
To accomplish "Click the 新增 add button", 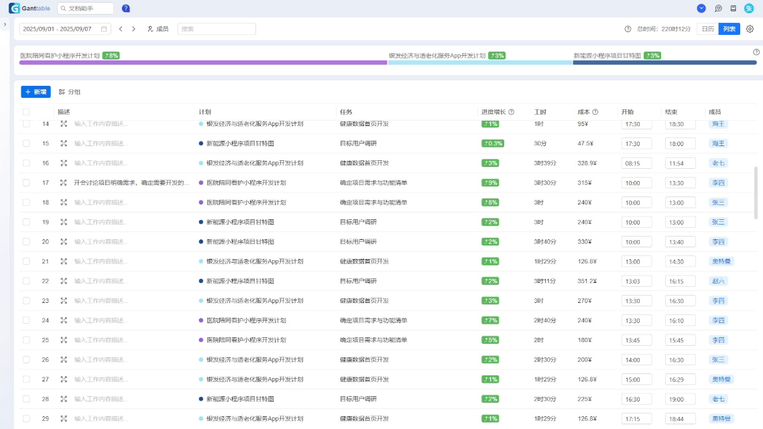I will (x=36, y=92).
